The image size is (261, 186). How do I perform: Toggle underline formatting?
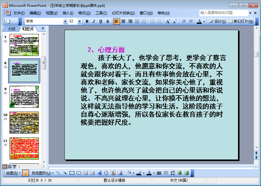(x=101, y=21)
